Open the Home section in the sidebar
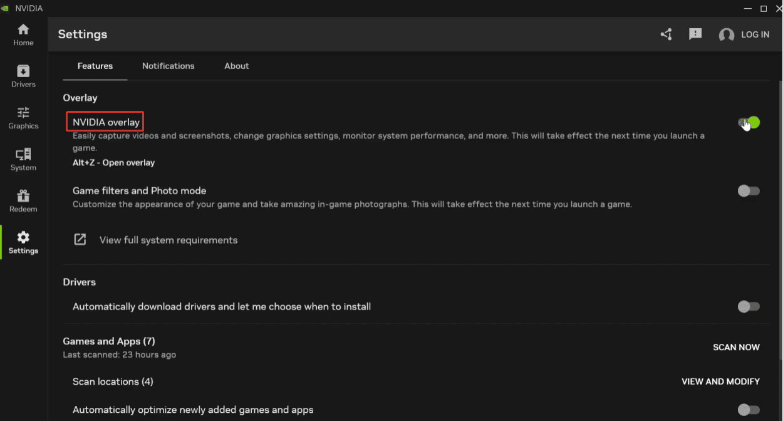 [23, 33]
